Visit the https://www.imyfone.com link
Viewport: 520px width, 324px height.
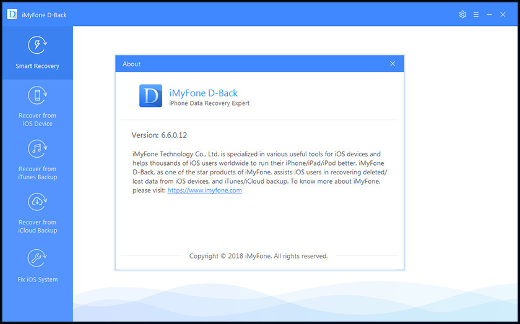[x=205, y=190]
